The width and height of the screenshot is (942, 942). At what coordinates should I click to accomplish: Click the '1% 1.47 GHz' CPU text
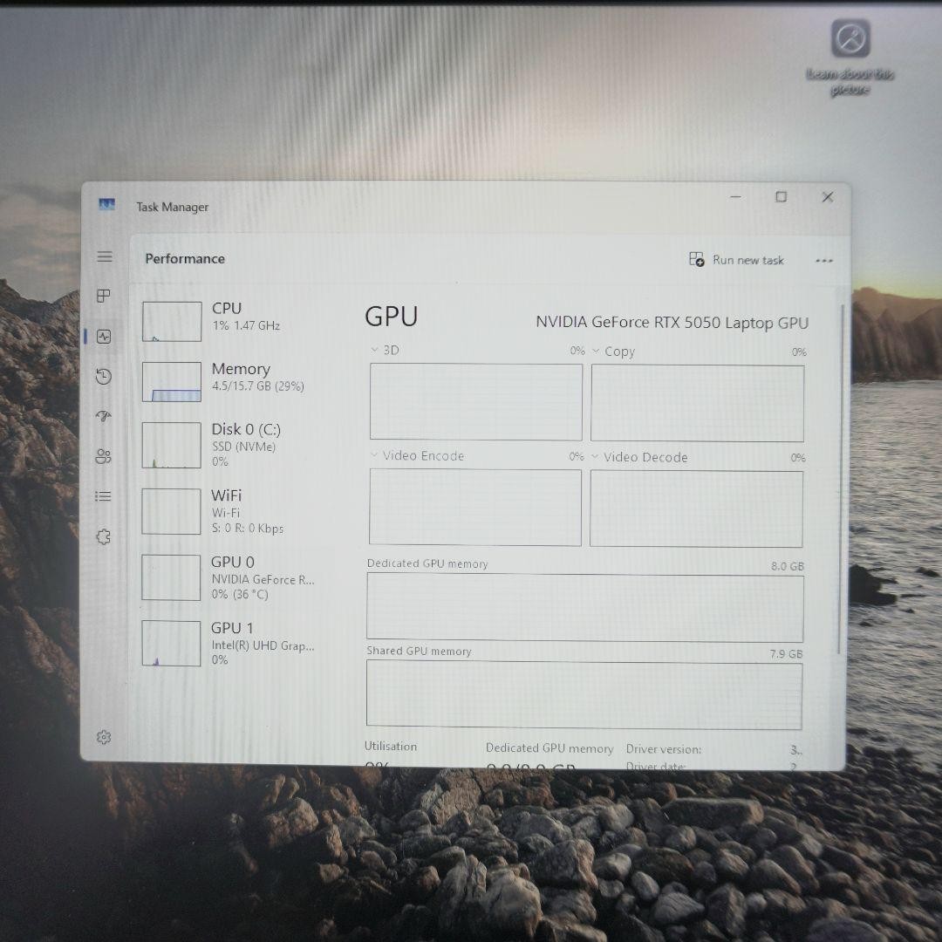click(246, 325)
